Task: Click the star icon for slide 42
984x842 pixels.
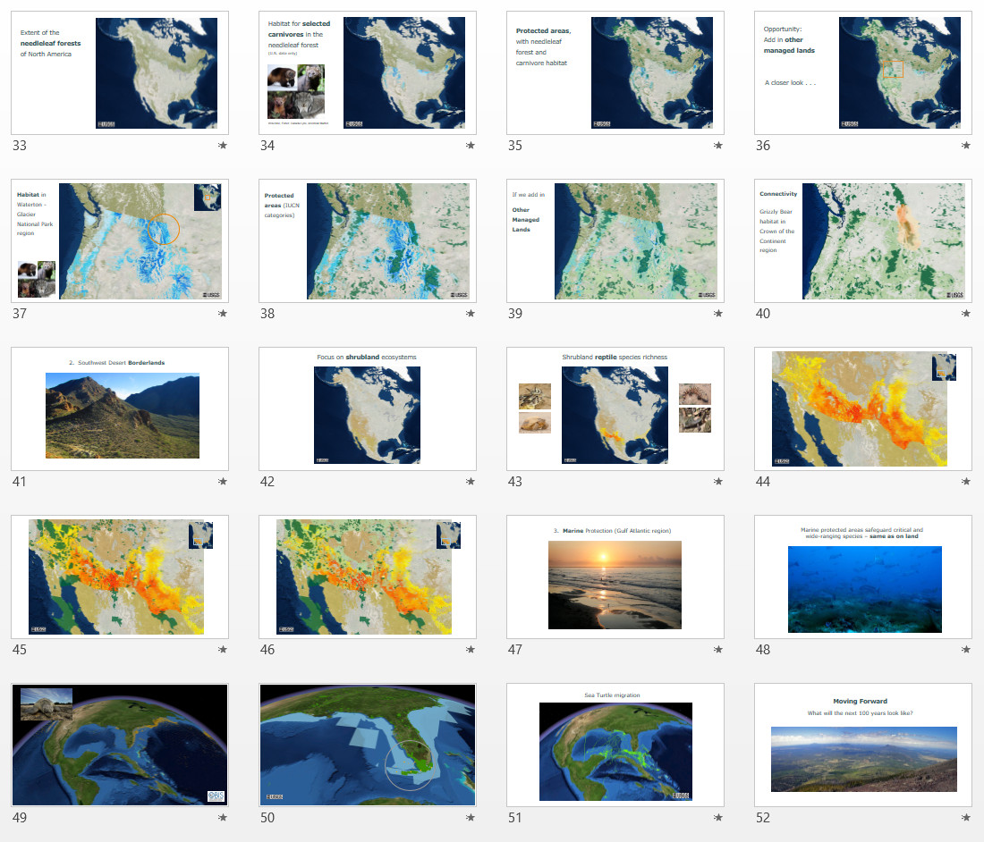Action: (470, 482)
